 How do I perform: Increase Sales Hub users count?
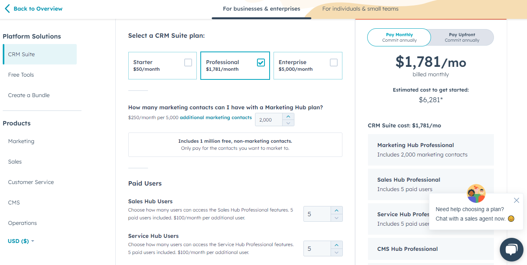pos(337,210)
